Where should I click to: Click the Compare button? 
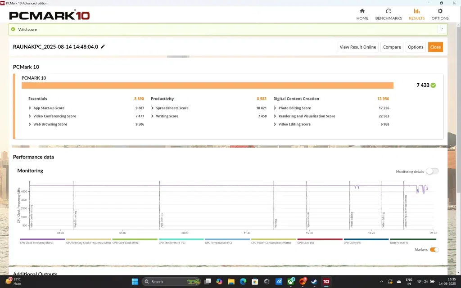point(392,47)
